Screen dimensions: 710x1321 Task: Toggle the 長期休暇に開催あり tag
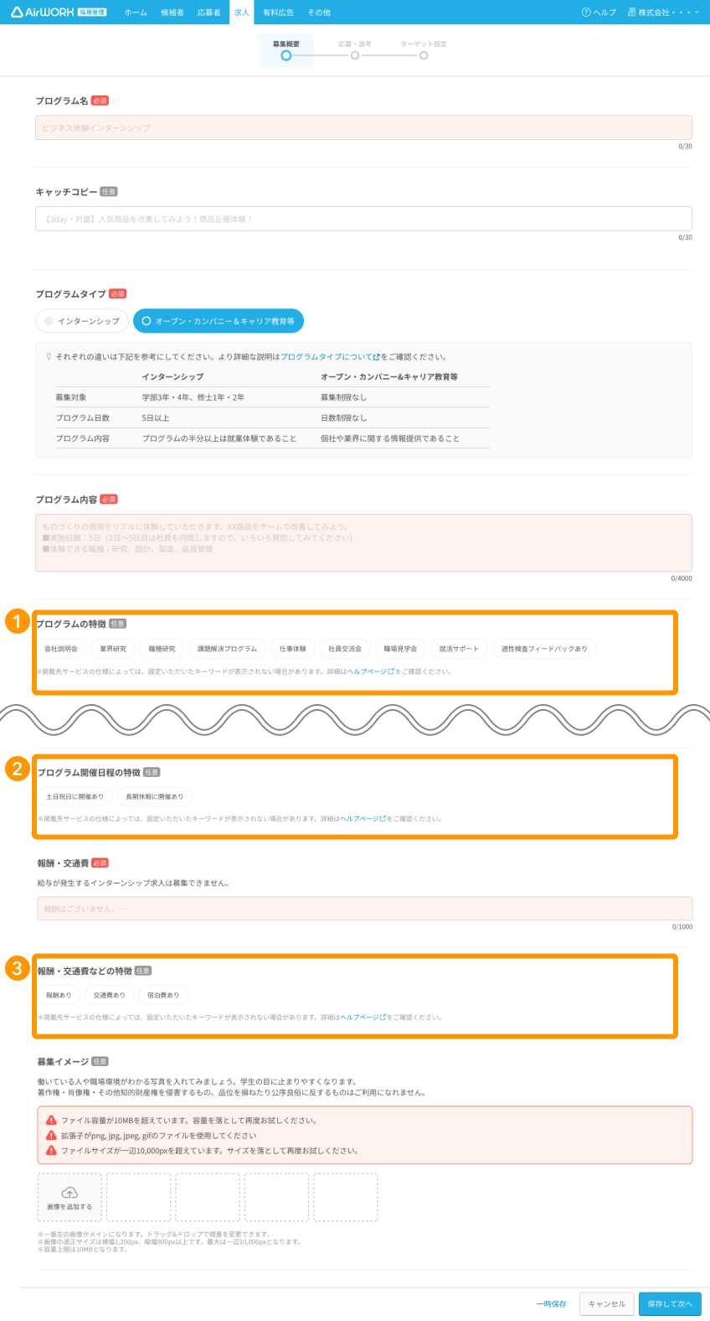[x=155, y=796]
